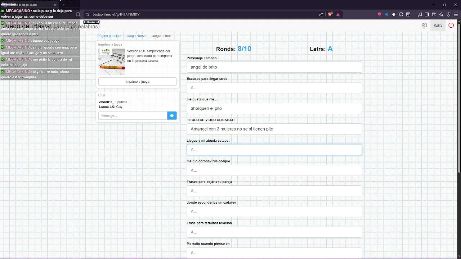Send chat message with blue speech-bubble button
The width and height of the screenshot is (461, 259).
tap(172, 116)
